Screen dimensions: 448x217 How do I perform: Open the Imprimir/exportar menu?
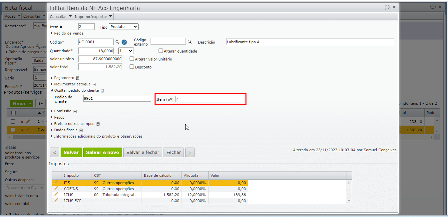93,16
